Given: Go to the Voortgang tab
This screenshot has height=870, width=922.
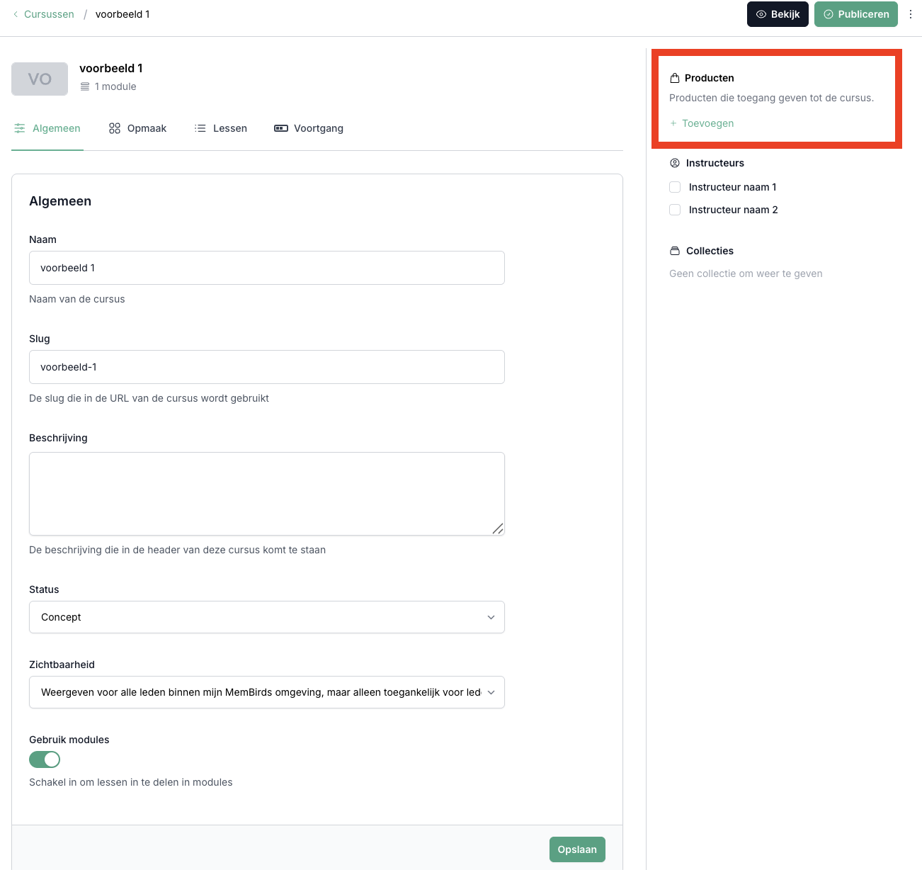Looking at the screenshot, I should click(x=309, y=128).
